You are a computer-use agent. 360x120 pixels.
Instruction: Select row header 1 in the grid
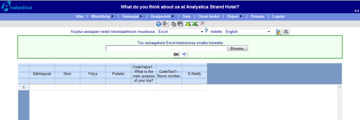(24, 87)
